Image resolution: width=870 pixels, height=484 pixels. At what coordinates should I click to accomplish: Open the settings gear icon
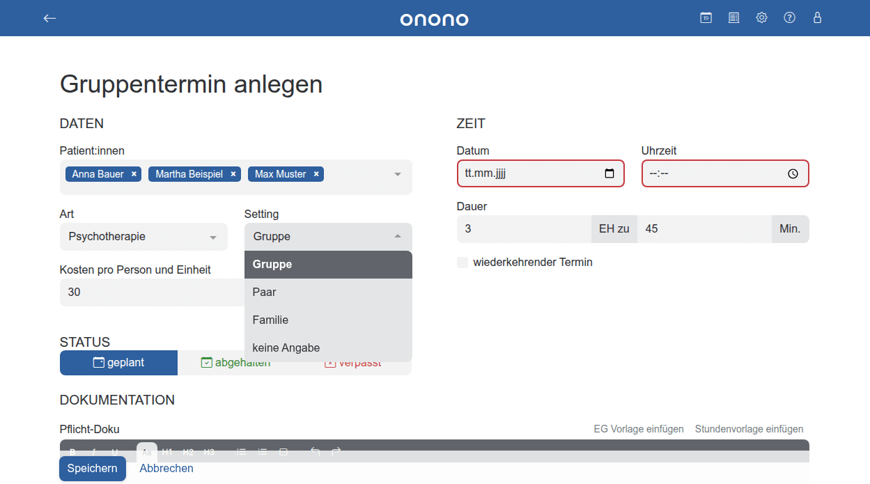coord(761,17)
